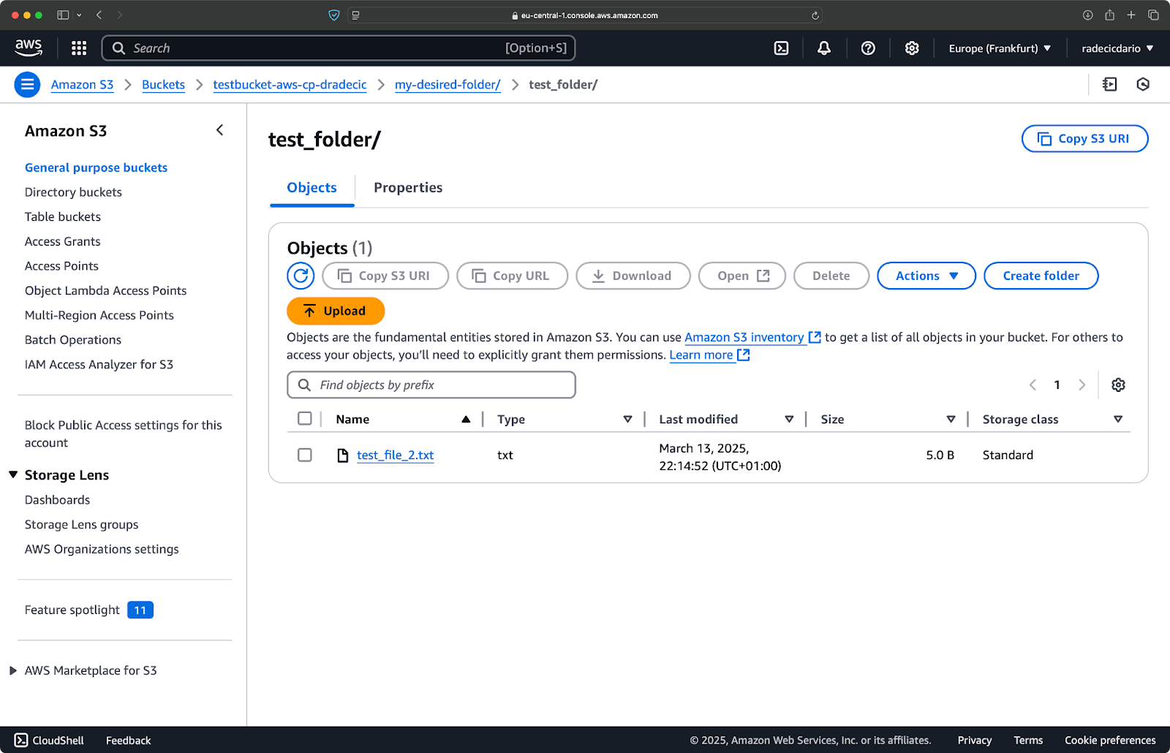The image size is (1170, 753).
Task: Focus the Find objects by prefix field
Action: [x=431, y=385]
